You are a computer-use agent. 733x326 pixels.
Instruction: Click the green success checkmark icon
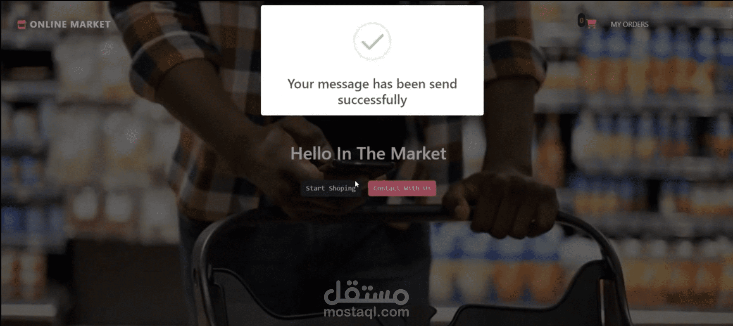(372, 41)
